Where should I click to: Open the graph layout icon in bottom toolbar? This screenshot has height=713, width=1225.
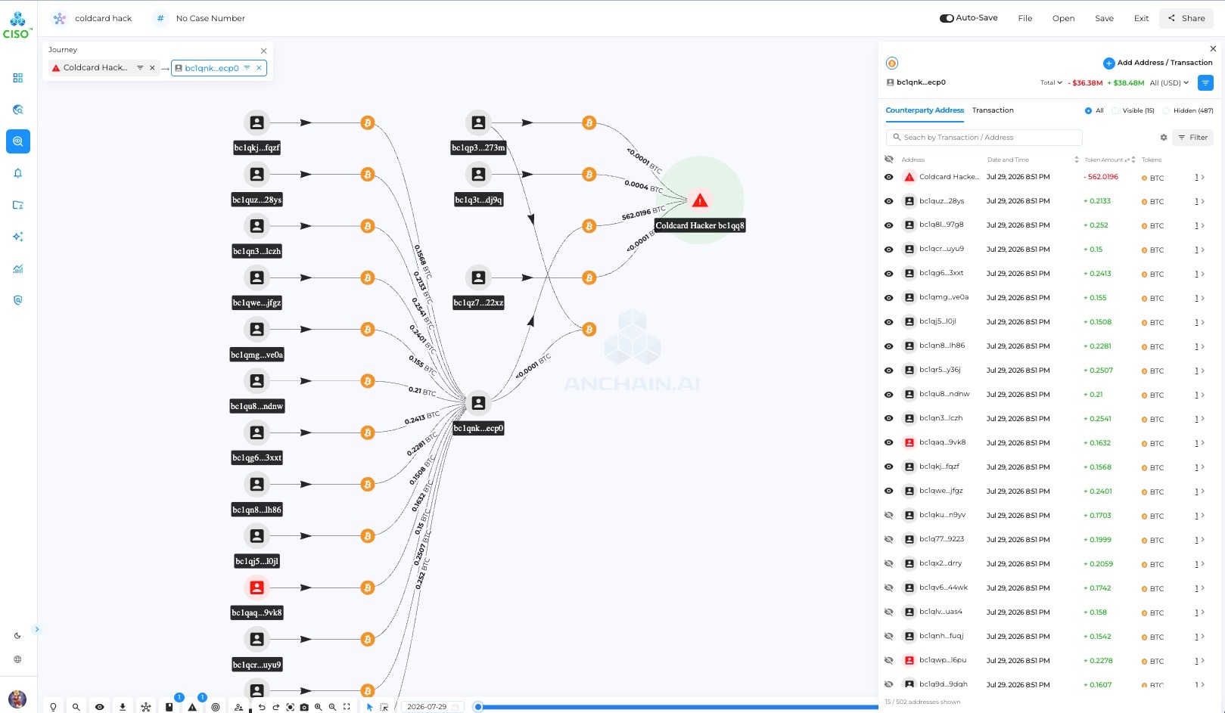(x=146, y=707)
